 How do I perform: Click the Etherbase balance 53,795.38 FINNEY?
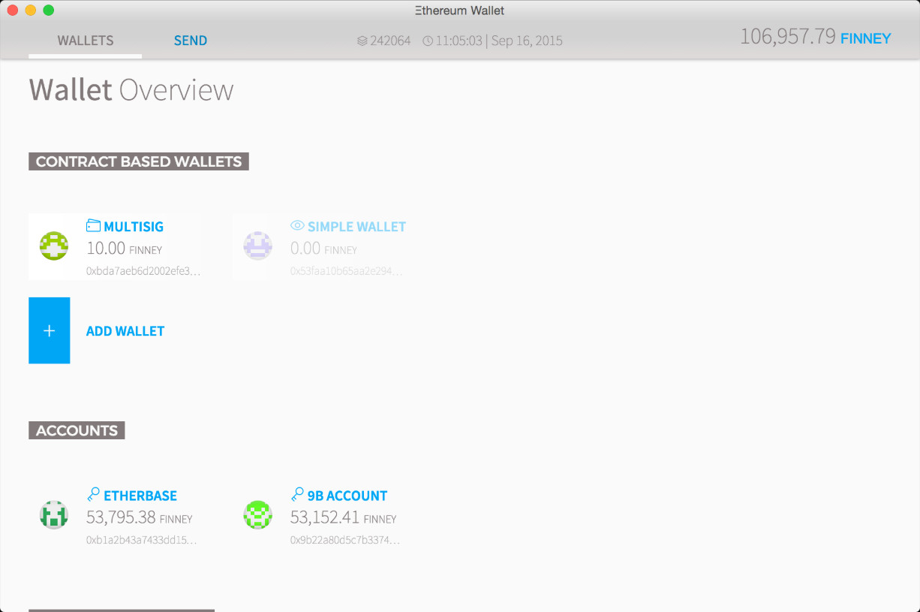coord(140,517)
